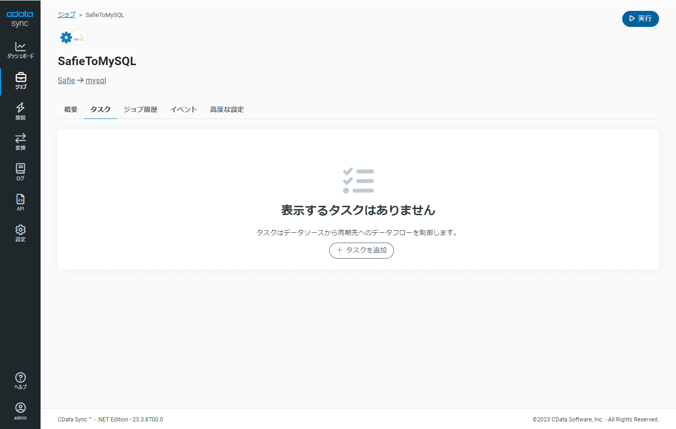Image resolution: width=676 pixels, height=429 pixels.
Task: Open the 接続 connections section in sidebar
Action: (x=20, y=112)
